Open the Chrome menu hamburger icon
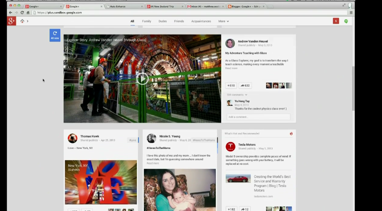 point(351,13)
